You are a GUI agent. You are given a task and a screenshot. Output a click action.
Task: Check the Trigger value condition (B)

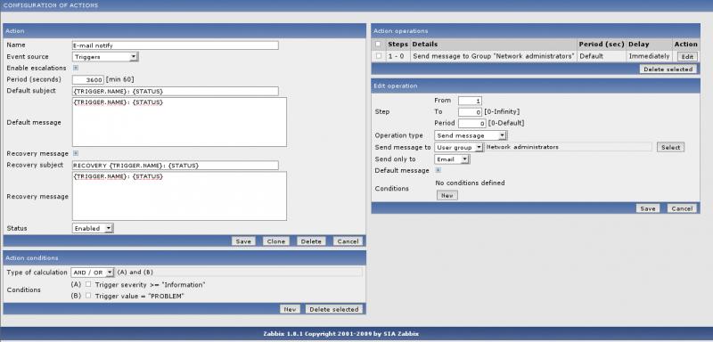point(88,296)
